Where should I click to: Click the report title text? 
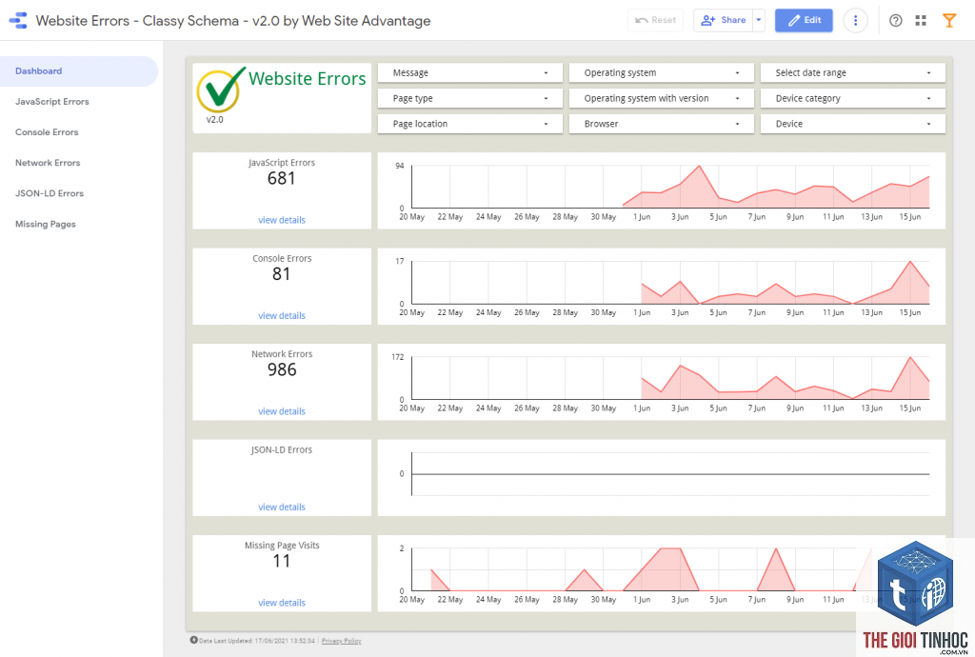pyautogui.click(x=233, y=21)
